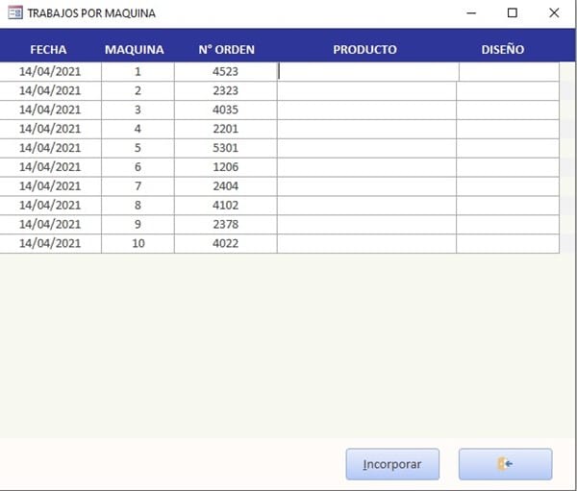Click the DISEÑO field for machine 1
Viewport: 577px width, 491px height.
pyautogui.click(x=508, y=71)
